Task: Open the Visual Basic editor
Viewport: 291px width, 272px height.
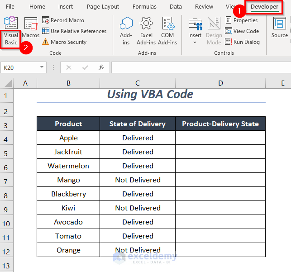Action: 11,31
